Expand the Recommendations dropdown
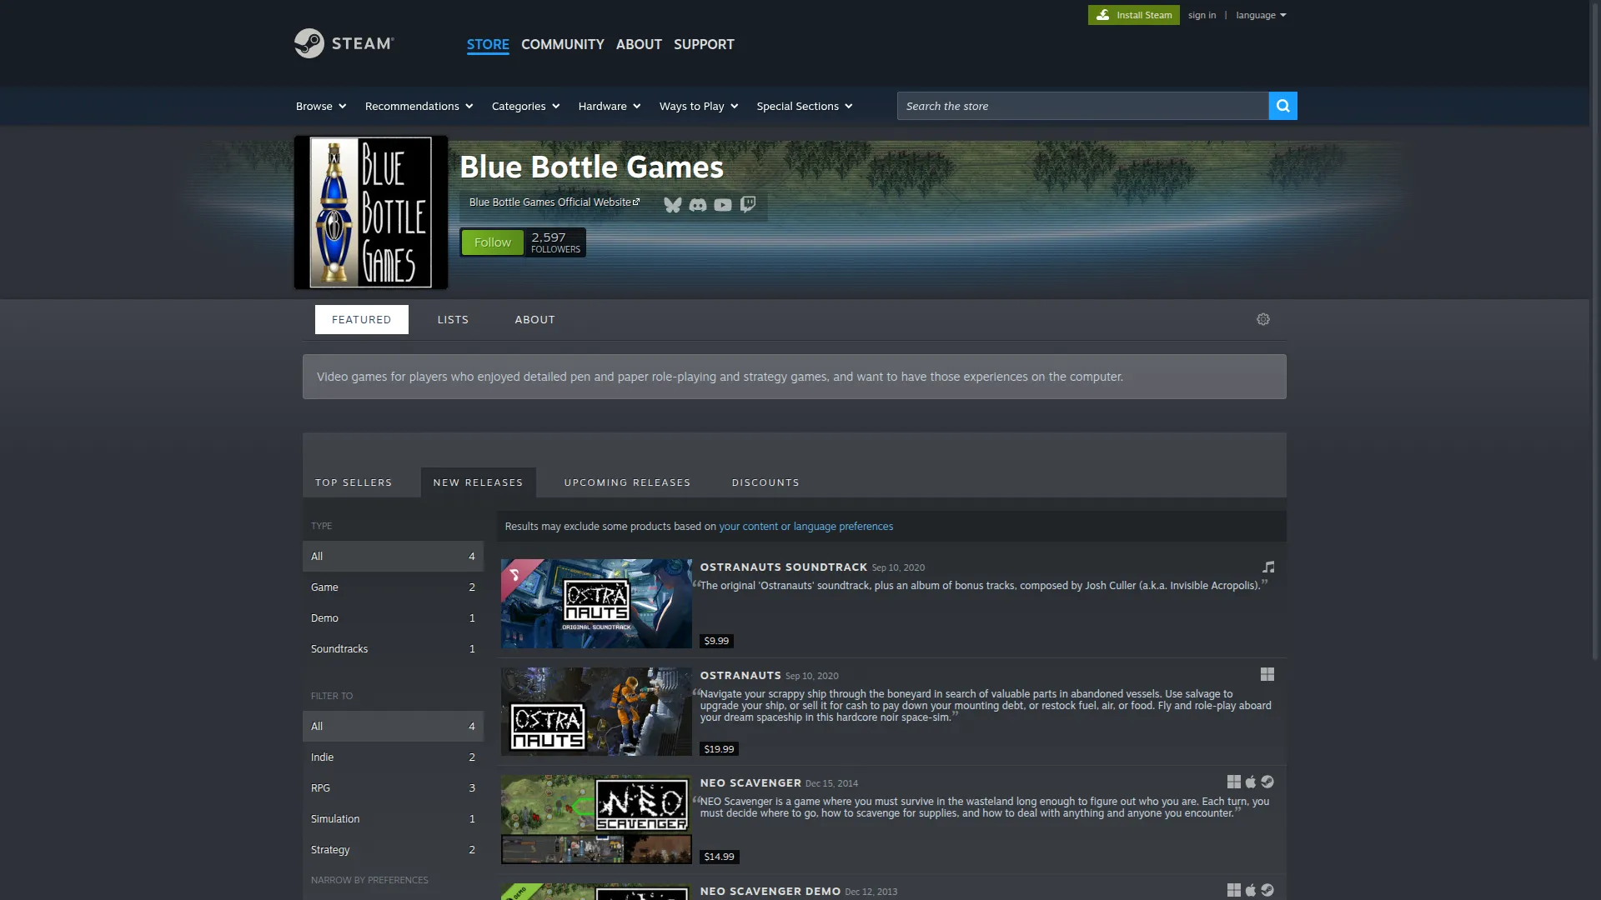1601x900 pixels. pos(419,106)
